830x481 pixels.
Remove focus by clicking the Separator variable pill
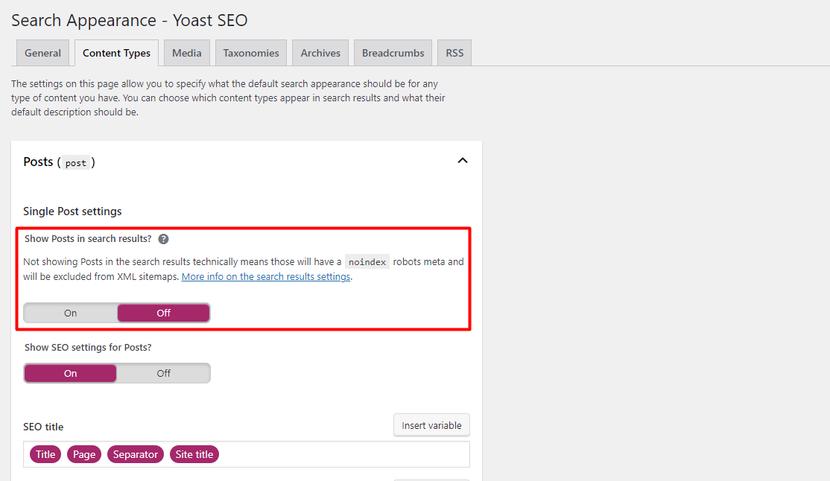[135, 453]
